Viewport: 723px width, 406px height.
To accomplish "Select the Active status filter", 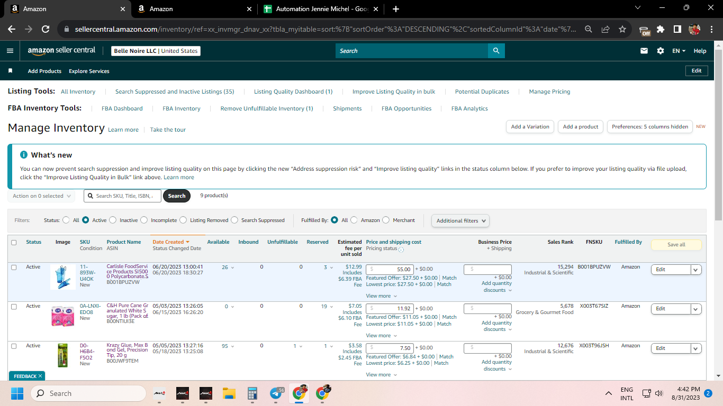I will [x=85, y=220].
